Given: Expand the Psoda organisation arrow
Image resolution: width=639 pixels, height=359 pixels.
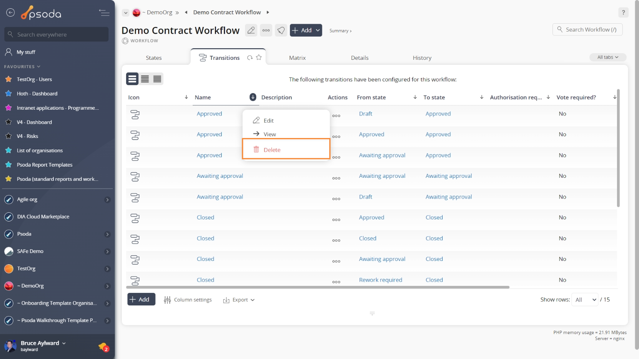Looking at the screenshot, I should 107,234.
